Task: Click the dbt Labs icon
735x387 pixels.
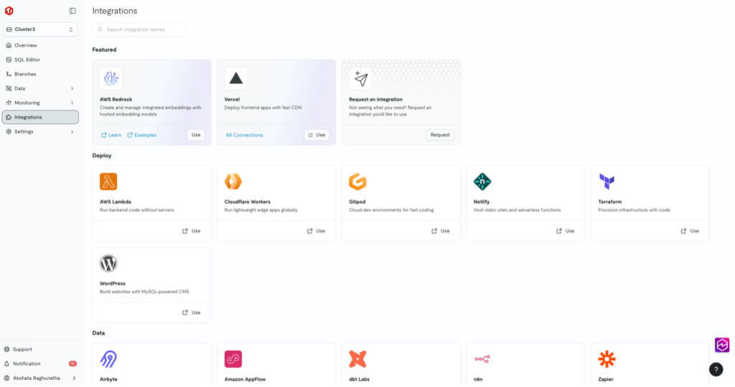Action: pyautogui.click(x=357, y=359)
